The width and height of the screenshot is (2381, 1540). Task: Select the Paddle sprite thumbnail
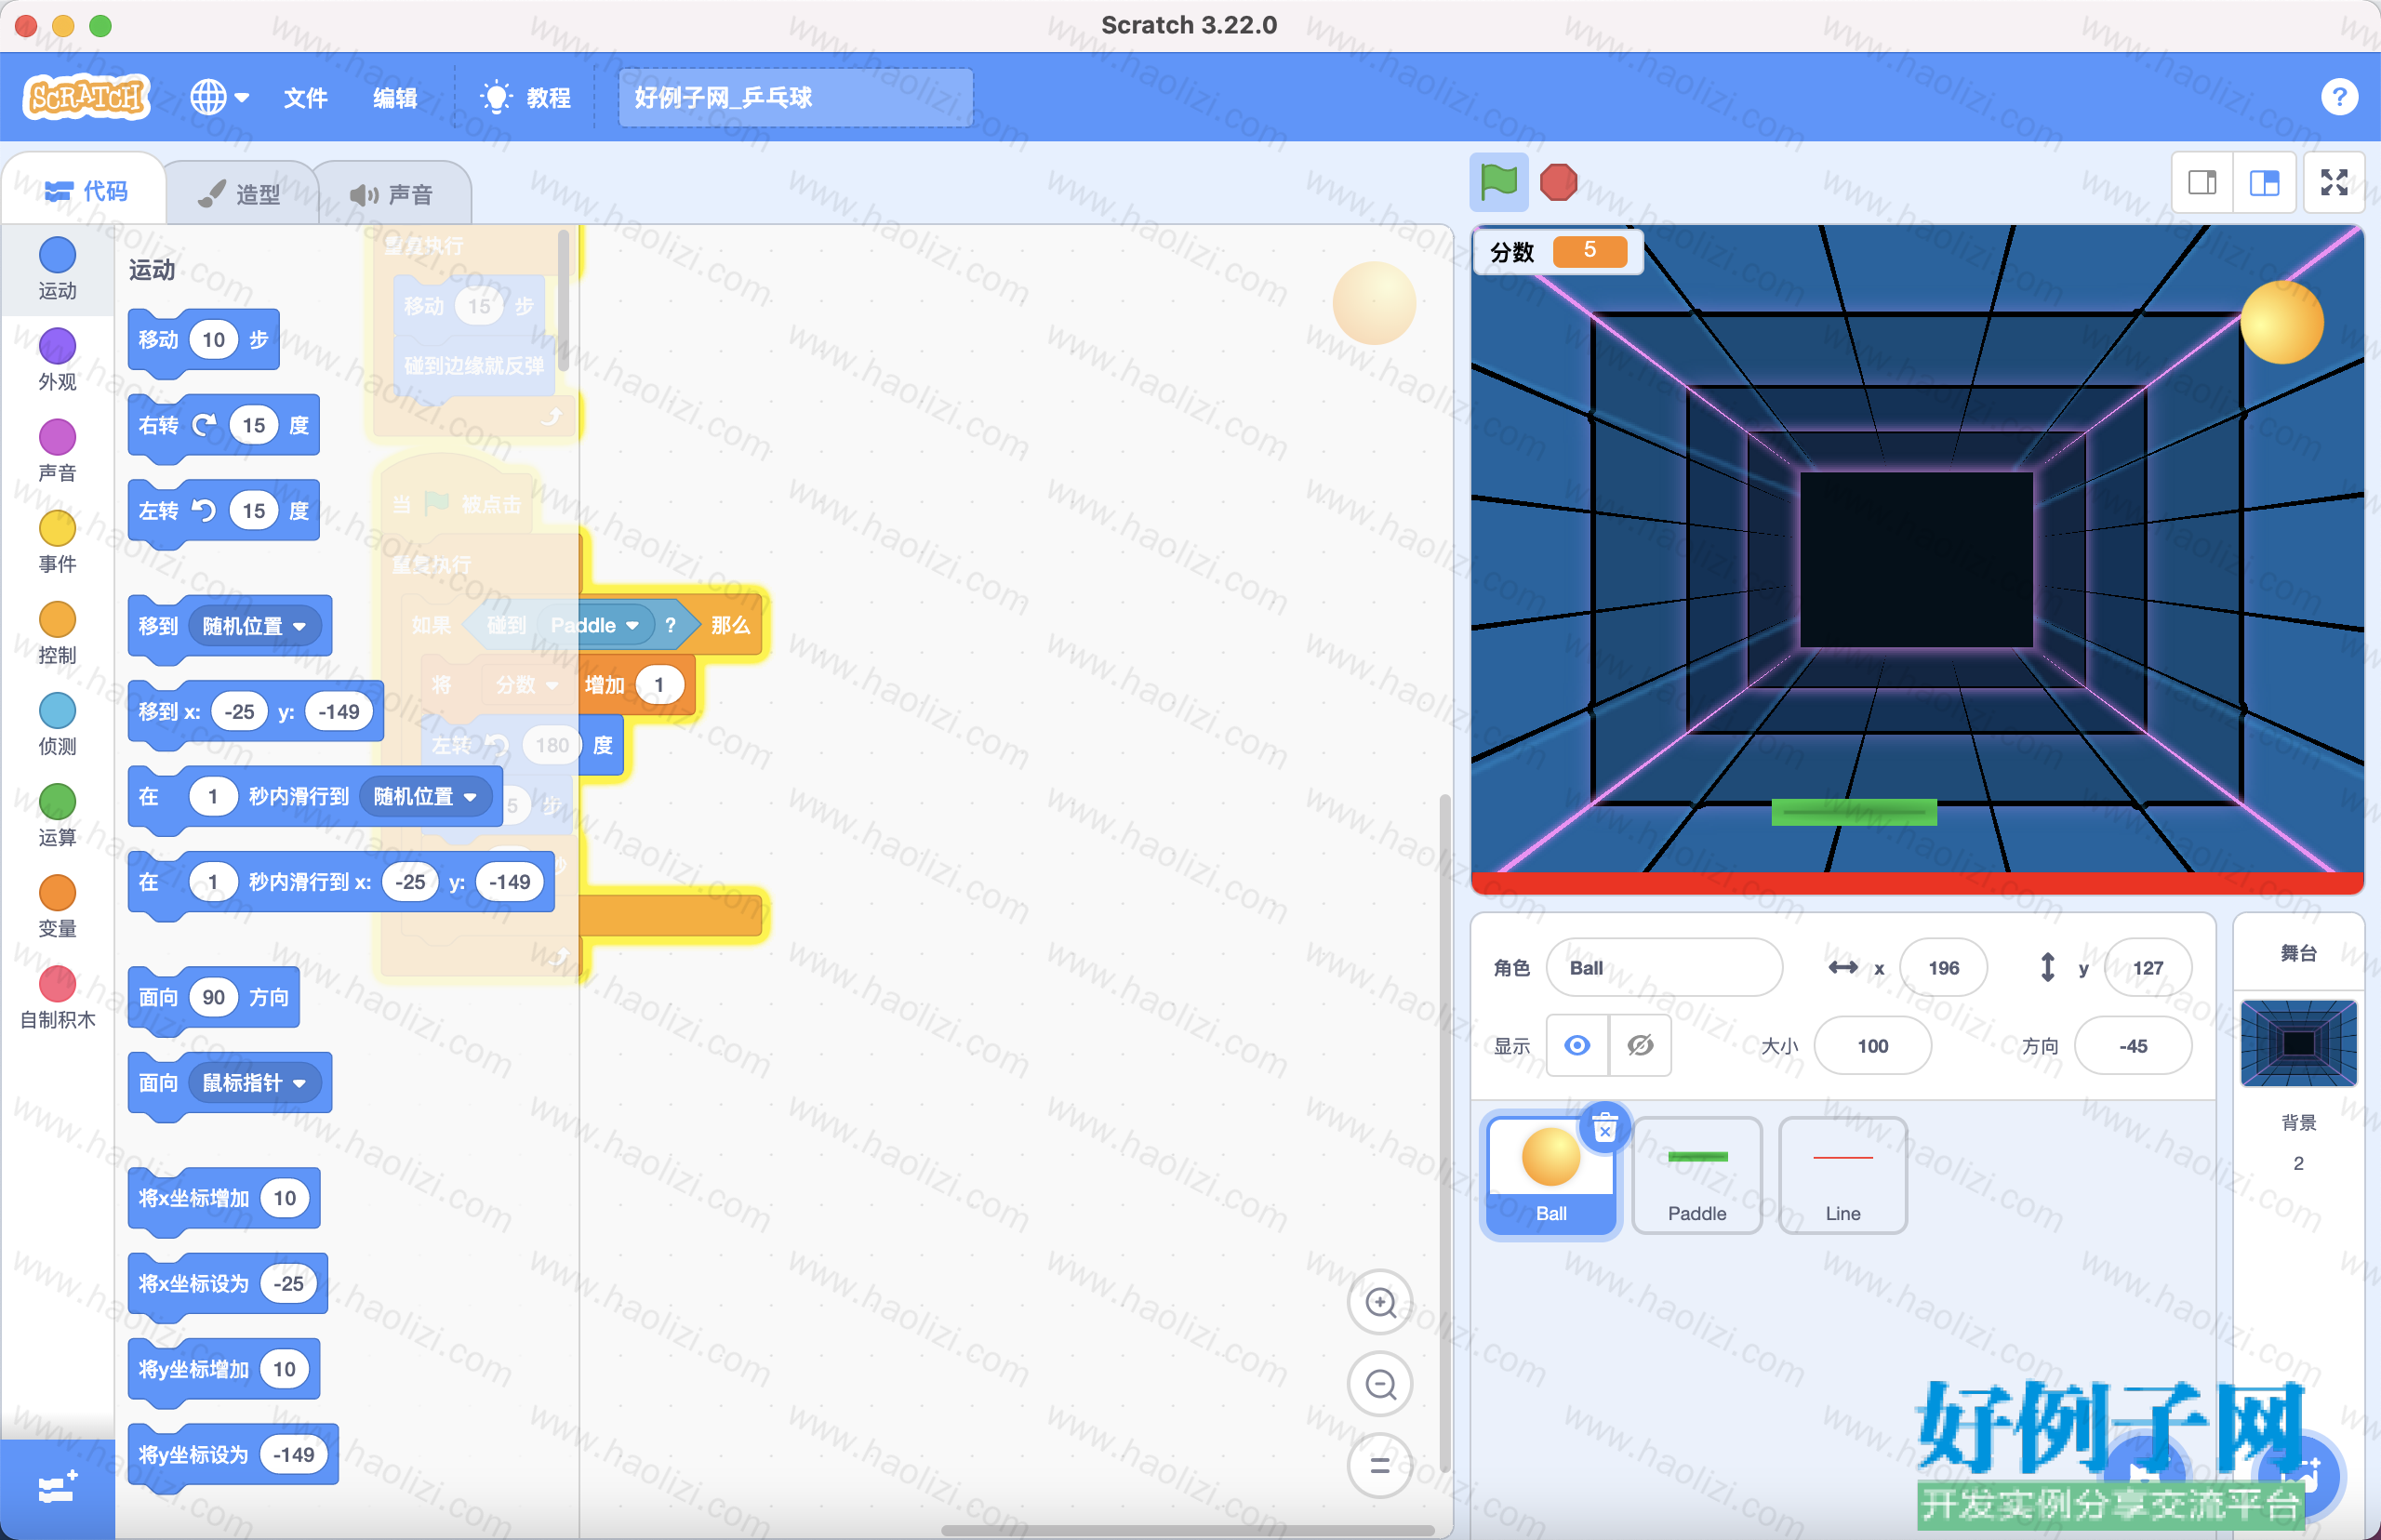pyautogui.click(x=1697, y=1176)
